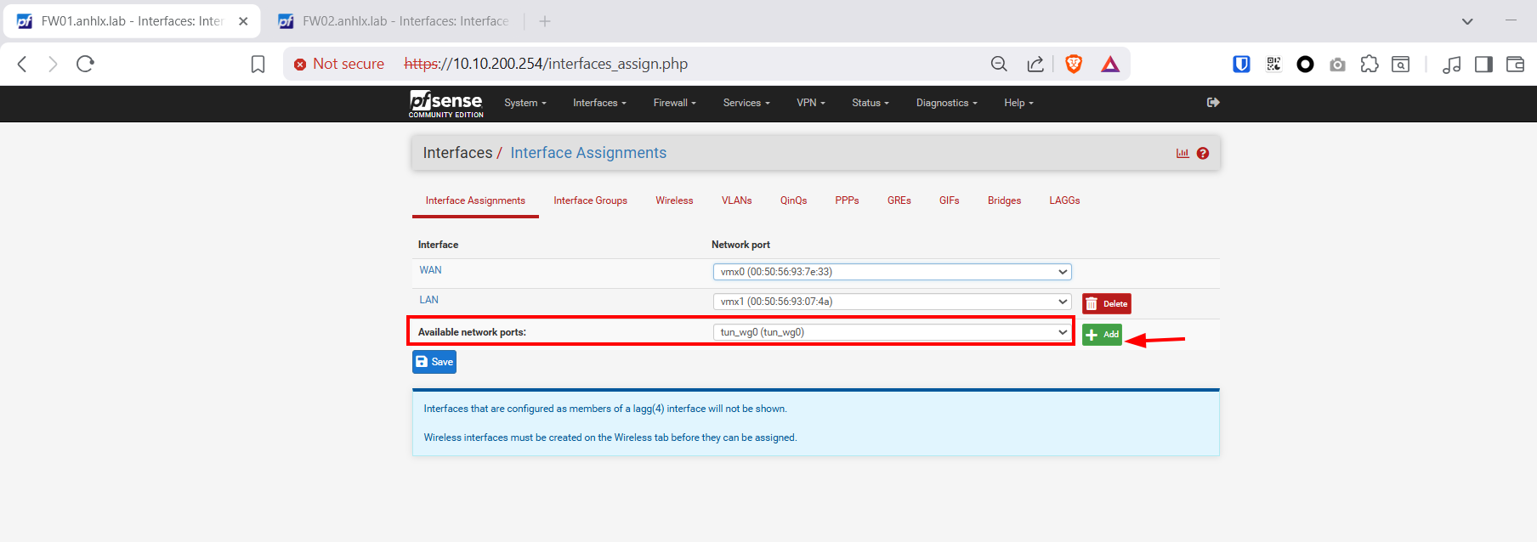This screenshot has width=1537, height=542.
Task: Open the status graph icon in header
Action: [1183, 153]
